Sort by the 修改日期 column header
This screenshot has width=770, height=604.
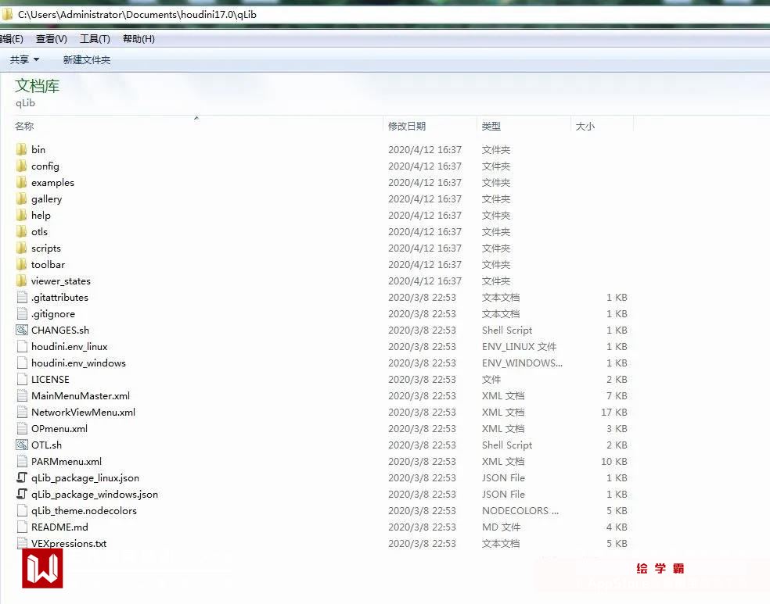click(407, 127)
